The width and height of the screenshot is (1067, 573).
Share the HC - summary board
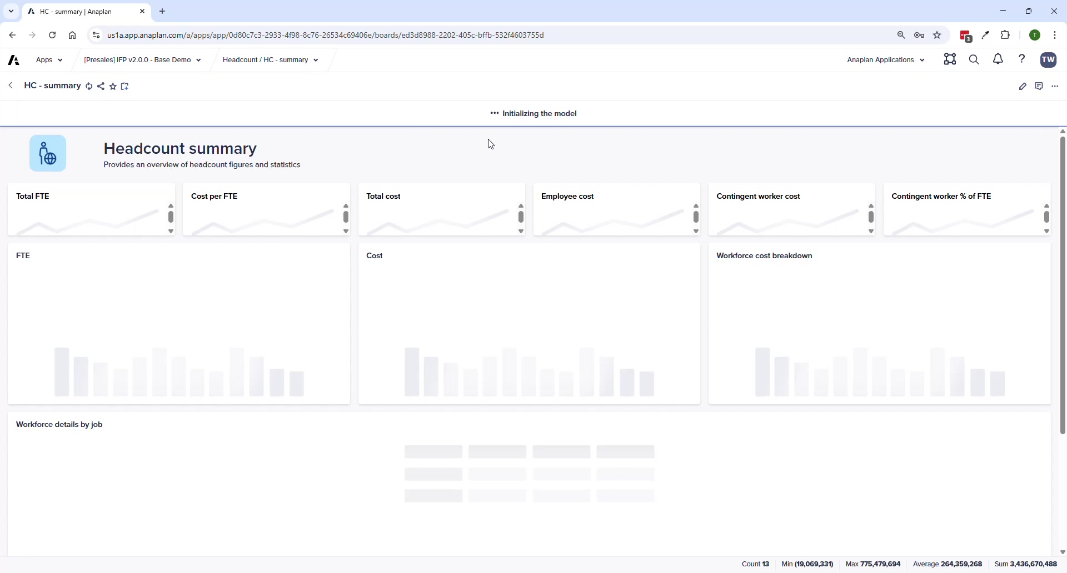coord(101,86)
